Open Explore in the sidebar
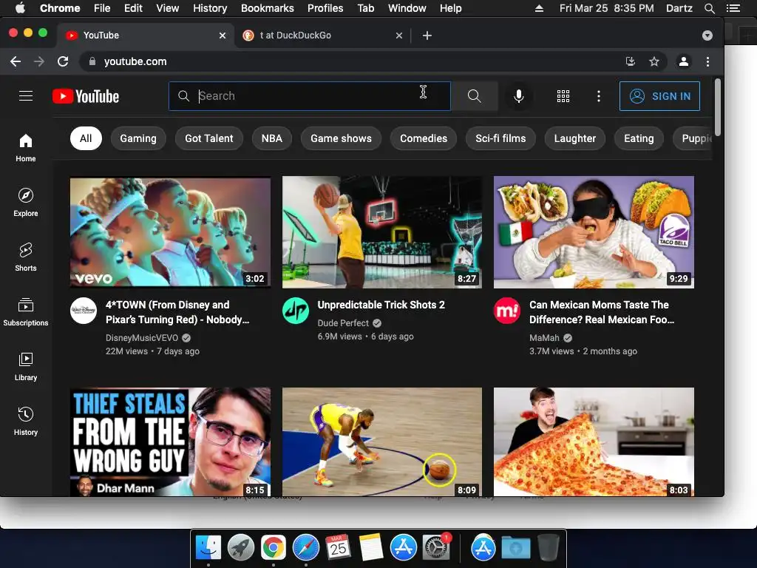757x568 pixels. 26,203
